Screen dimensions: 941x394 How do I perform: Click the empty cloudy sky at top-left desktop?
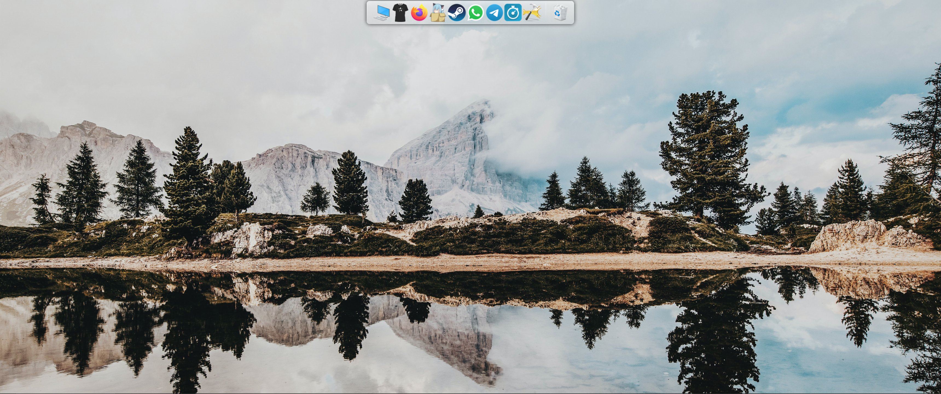point(110,55)
